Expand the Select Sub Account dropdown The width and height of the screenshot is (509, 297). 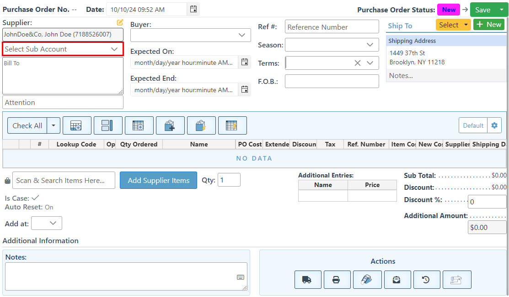click(63, 49)
